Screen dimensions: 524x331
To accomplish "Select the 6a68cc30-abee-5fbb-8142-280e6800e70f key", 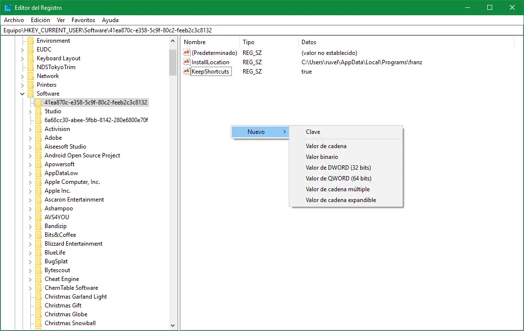I will (x=96, y=120).
